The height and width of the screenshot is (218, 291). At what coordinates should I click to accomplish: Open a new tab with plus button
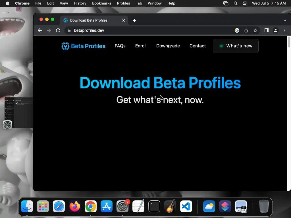click(x=134, y=20)
